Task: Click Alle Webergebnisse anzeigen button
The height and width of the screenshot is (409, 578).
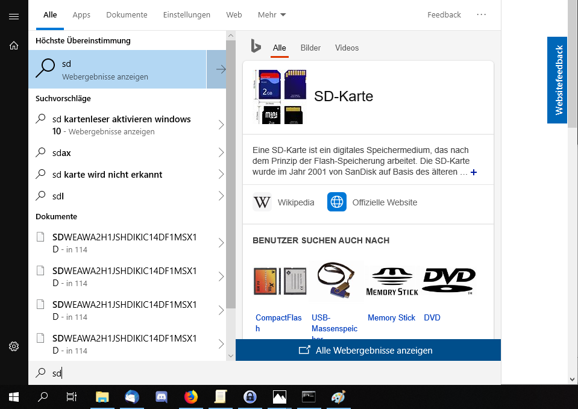Action: 368,350
